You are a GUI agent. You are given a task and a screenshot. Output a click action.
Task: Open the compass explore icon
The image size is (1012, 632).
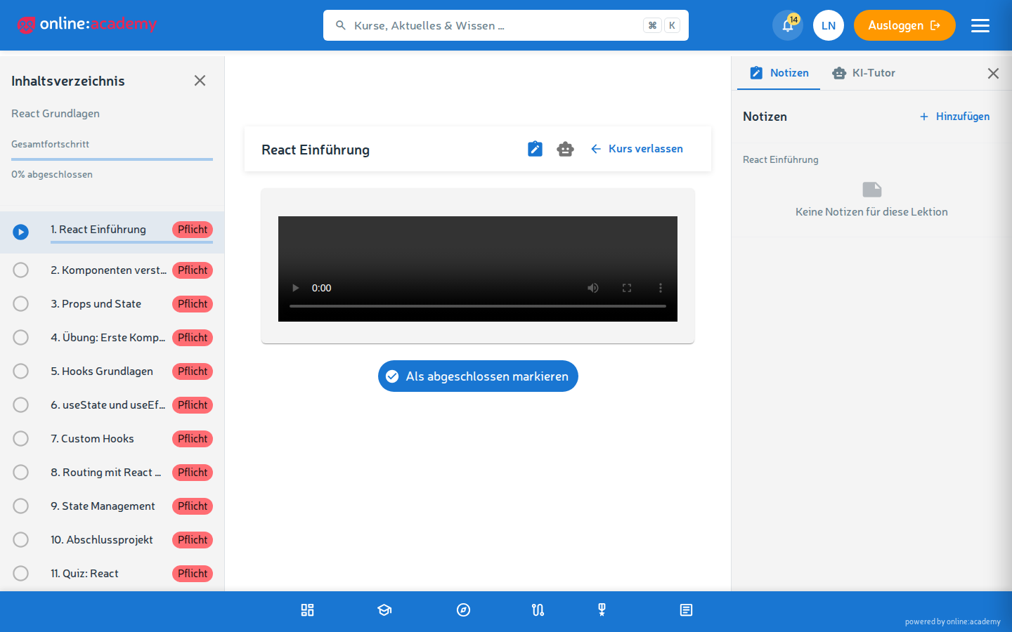pyautogui.click(x=463, y=610)
